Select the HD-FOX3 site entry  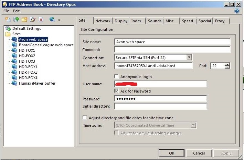[x=27, y=61]
